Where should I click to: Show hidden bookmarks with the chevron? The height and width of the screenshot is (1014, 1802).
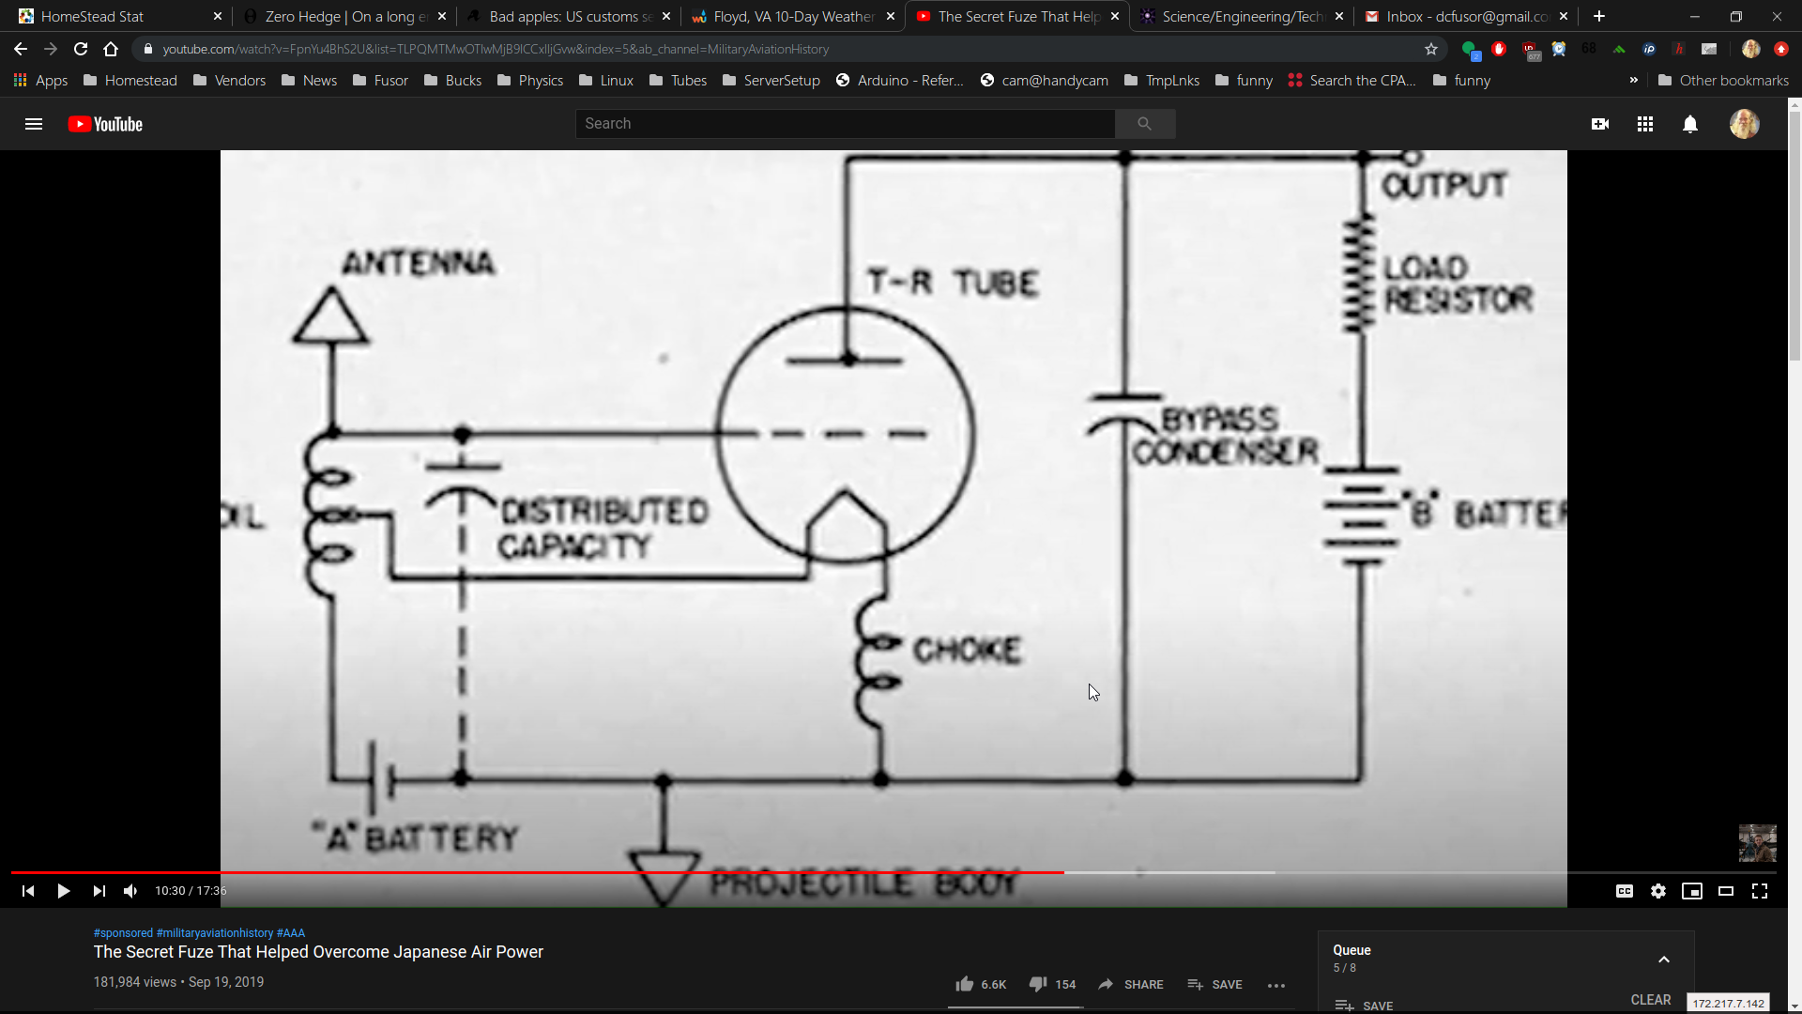click(x=1634, y=81)
